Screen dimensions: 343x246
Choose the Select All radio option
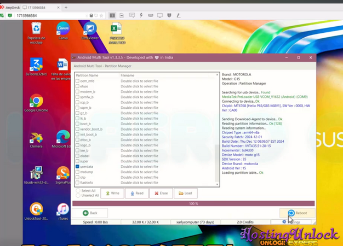pos(78,191)
